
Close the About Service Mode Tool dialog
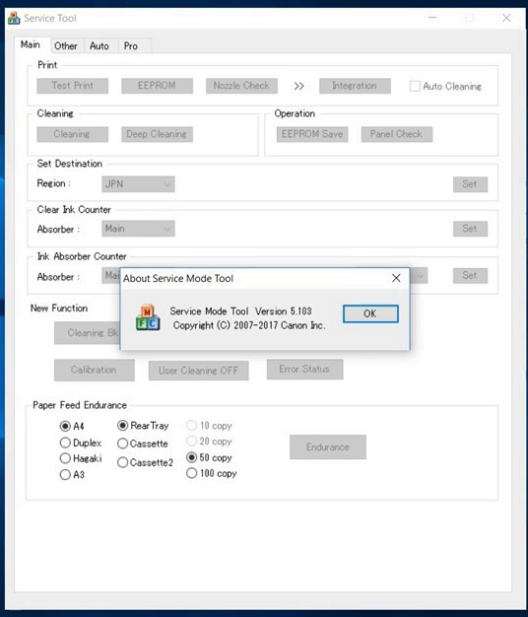tap(396, 278)
